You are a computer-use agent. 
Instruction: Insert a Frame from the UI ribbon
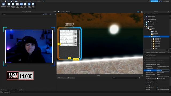[x=9, y=5]
